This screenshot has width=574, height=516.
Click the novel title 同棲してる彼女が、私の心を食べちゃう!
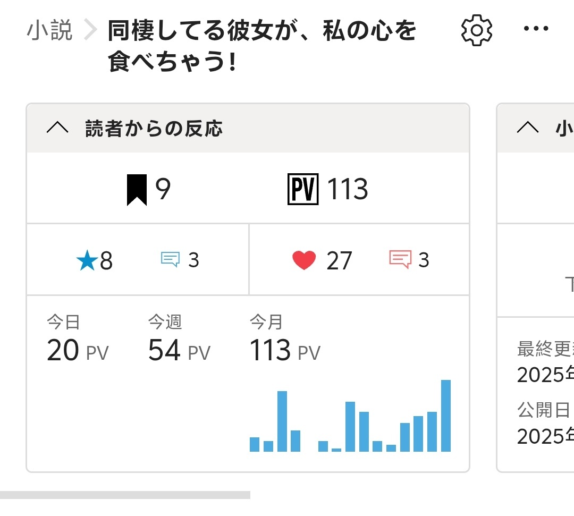[x=262, y=46]
